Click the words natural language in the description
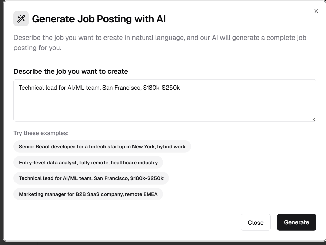326x245 pixels. (x=159, y=38)
